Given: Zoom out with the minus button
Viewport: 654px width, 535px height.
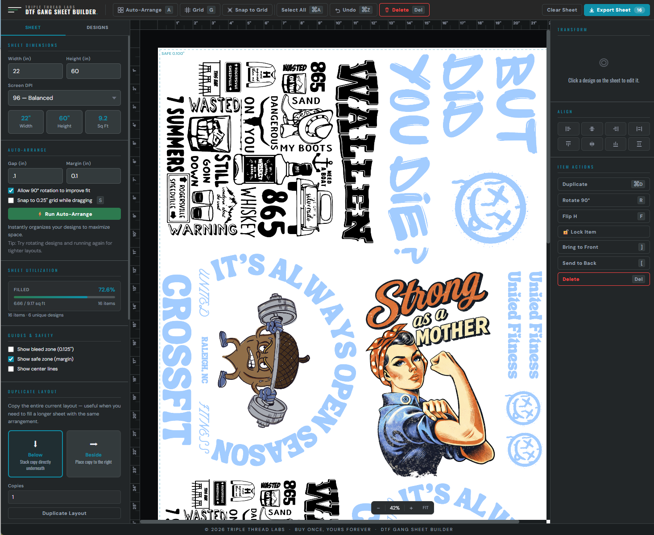Looking at the screenshot, I should coord(378,508).
